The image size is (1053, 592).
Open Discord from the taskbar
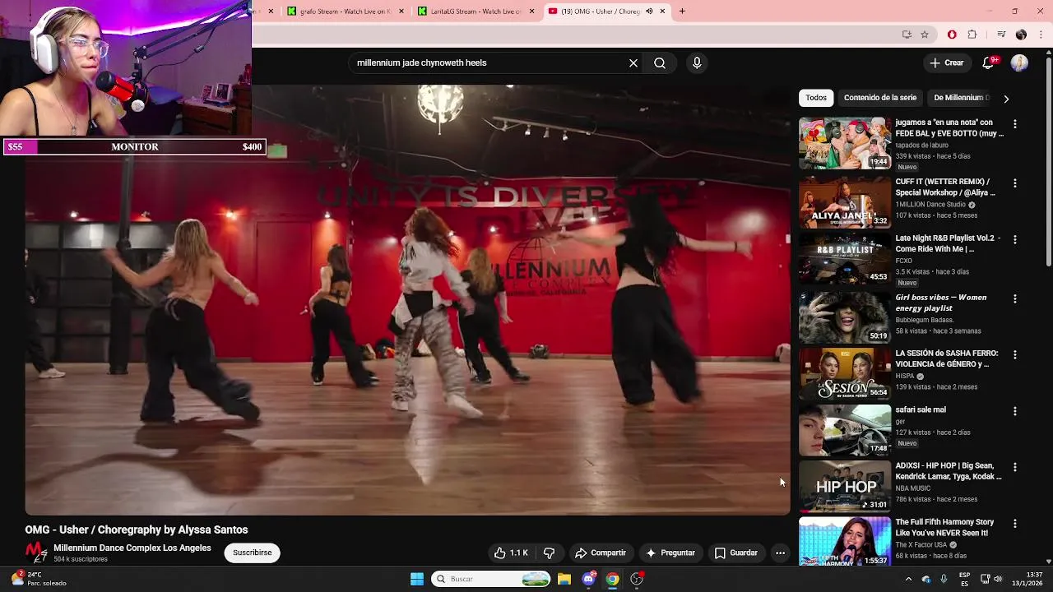click(x=588, y=579)
